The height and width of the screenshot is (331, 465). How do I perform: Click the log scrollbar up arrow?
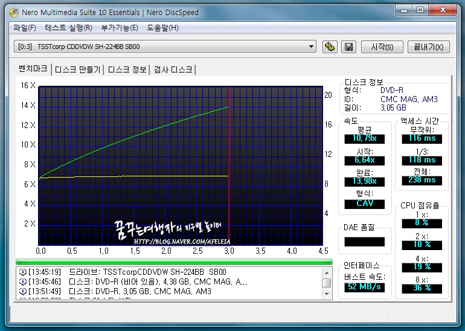tap(327, 273)
